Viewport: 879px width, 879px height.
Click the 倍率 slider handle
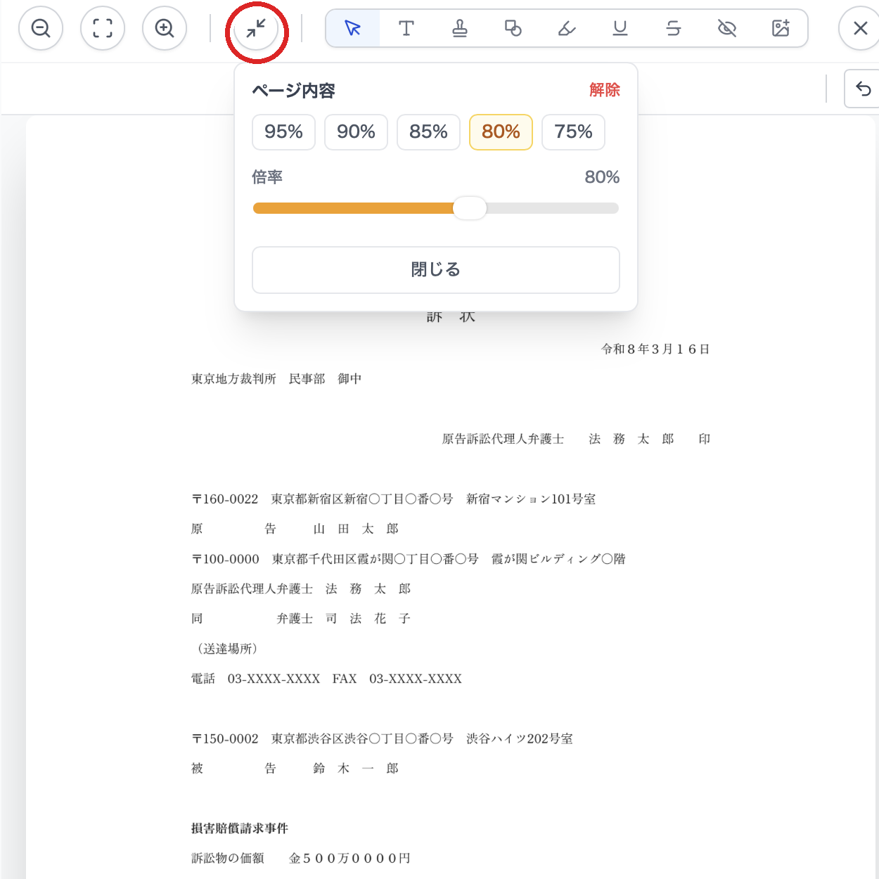click(470, 208)
